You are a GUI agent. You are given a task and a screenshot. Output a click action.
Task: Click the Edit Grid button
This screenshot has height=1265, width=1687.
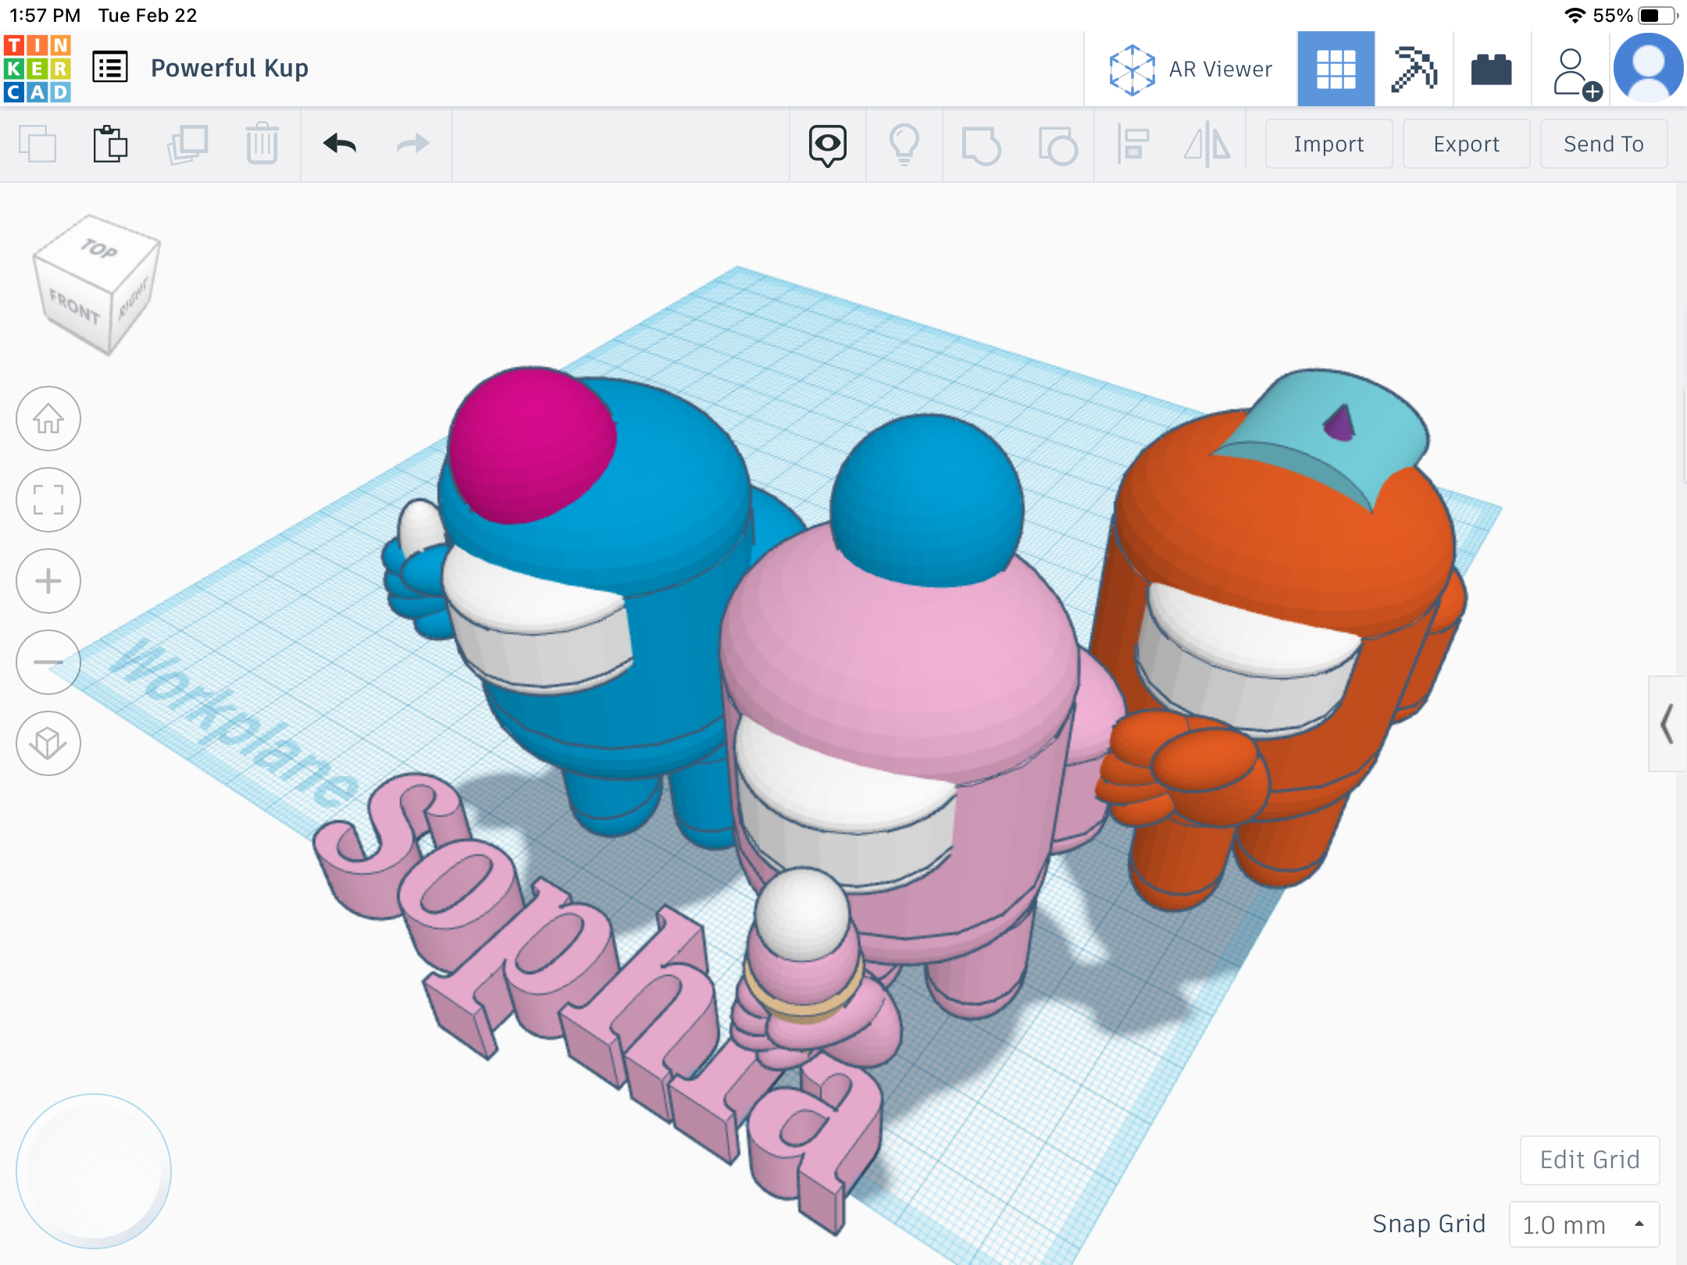click(1589, 1160)
